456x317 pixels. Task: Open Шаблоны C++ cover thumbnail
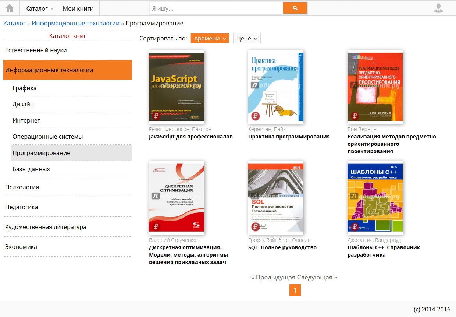tap(375, 197)
